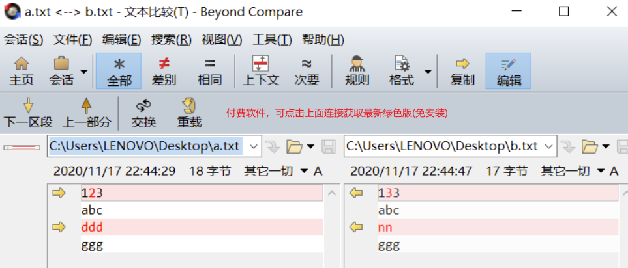Select the line "ddd" in left pane
Screen dimensions: 628x268
(202, 227)
